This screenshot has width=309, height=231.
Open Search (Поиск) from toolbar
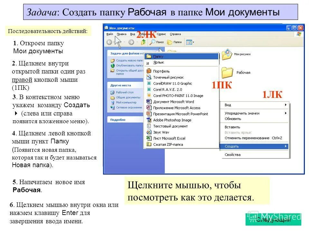pos(157,42)
